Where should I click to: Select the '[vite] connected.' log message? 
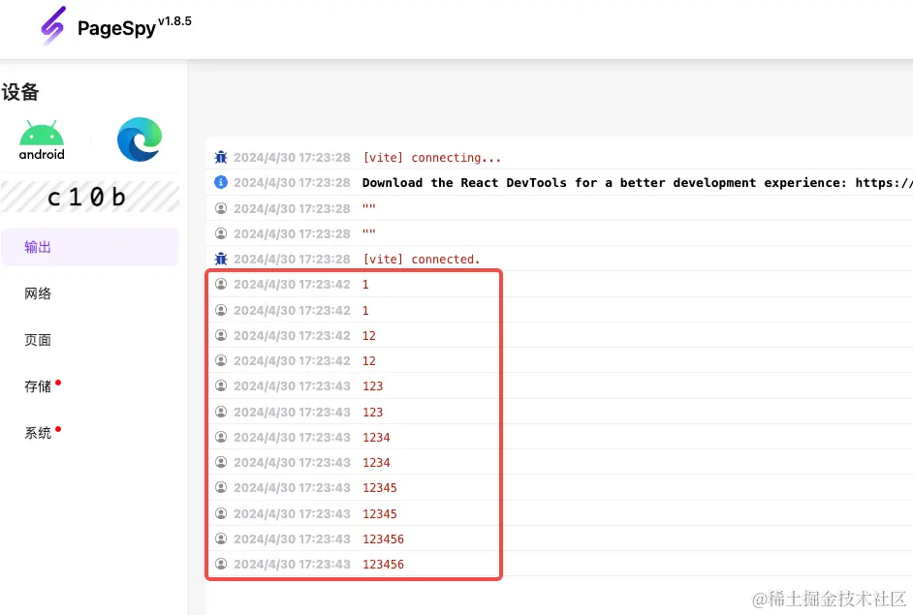pyautogui.click(x=422, y=260)
